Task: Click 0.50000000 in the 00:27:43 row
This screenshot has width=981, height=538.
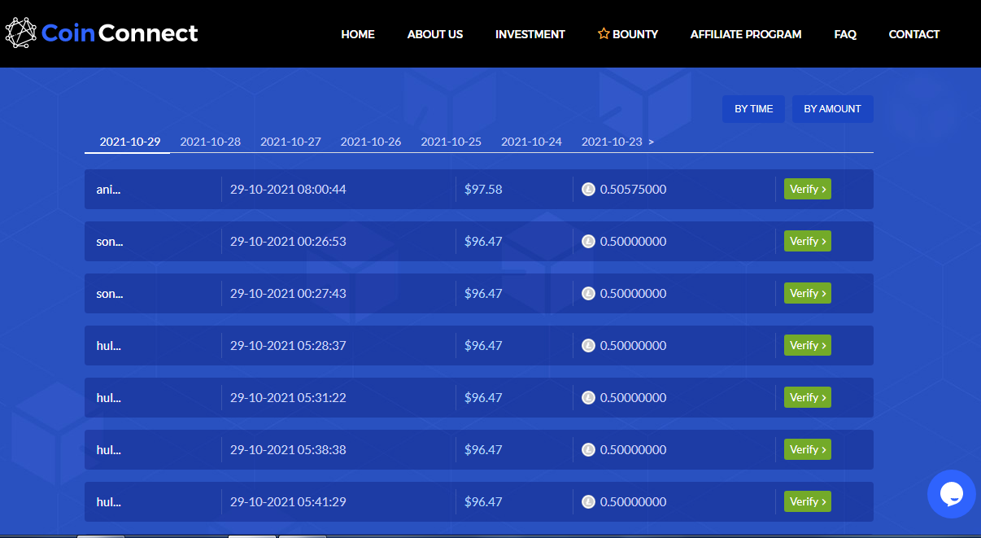Action: coord(633,294)
